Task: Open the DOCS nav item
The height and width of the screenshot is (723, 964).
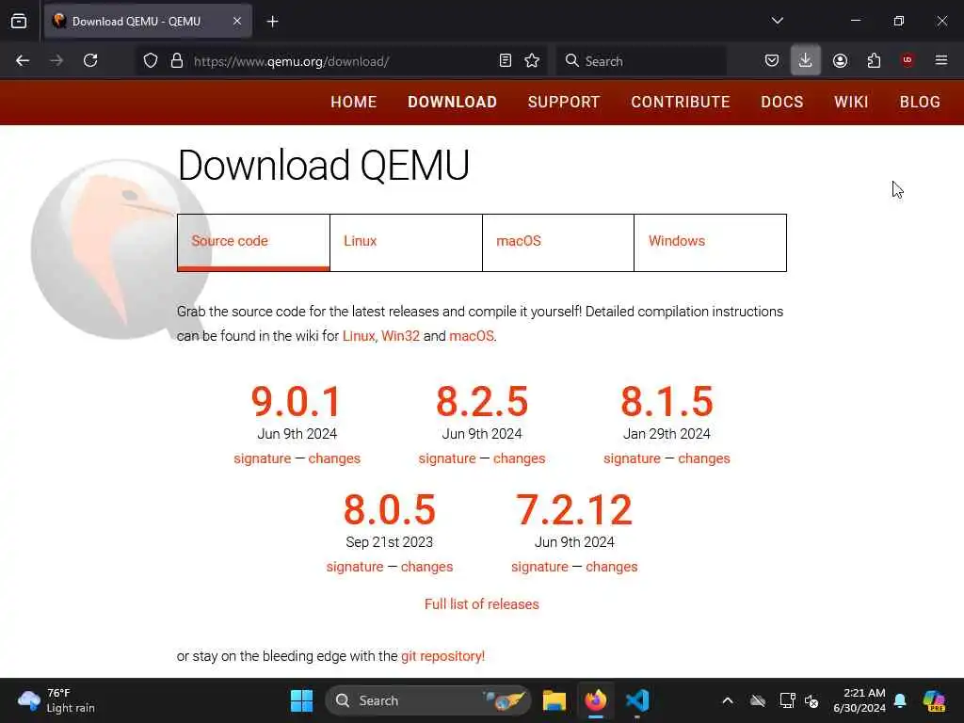Action: (782, 102)
